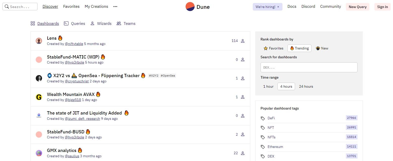Open Wealth Mountain AVAX dashboard

(x=71, y=94)
